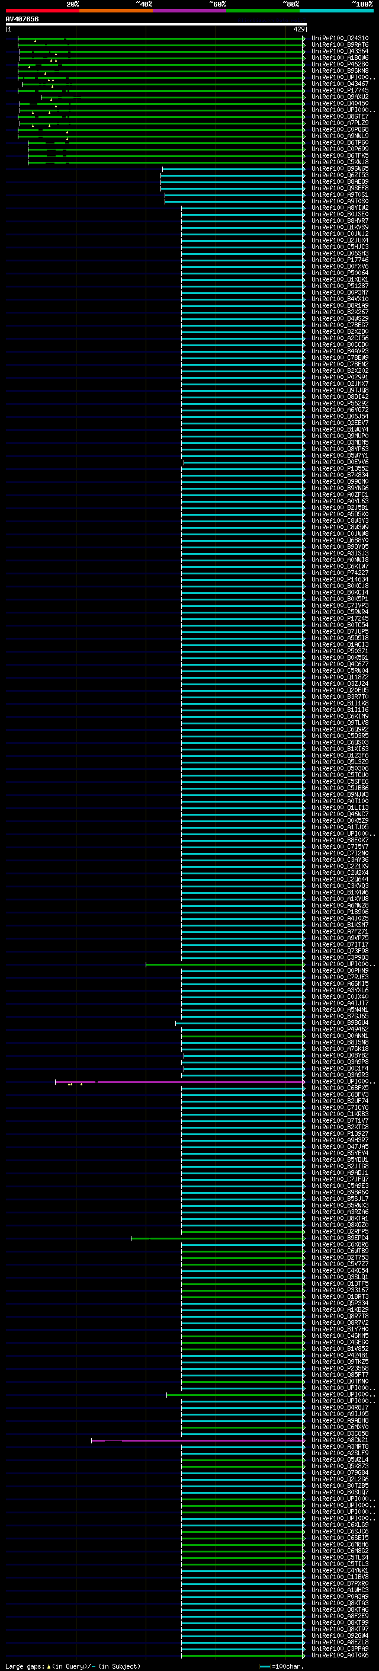Select hit label UniRef100_C6M8H6
This screenshot has width=379, height=1671.
pos(340,1545)
